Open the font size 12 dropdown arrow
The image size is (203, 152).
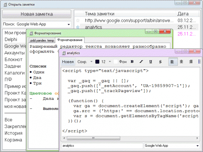(110, 62)
